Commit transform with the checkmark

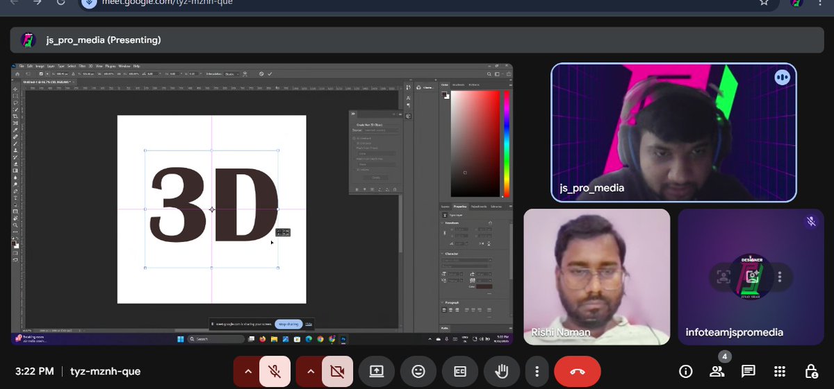tap(270, 74)
